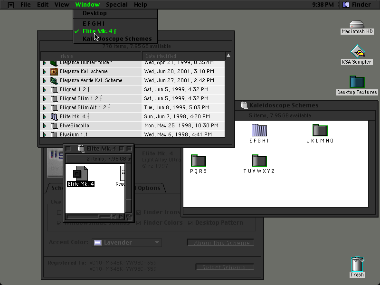This screenshot has width=380, height=285.
Task: Open the Accent Color Lavender dropdown
Action: [127, 243]
